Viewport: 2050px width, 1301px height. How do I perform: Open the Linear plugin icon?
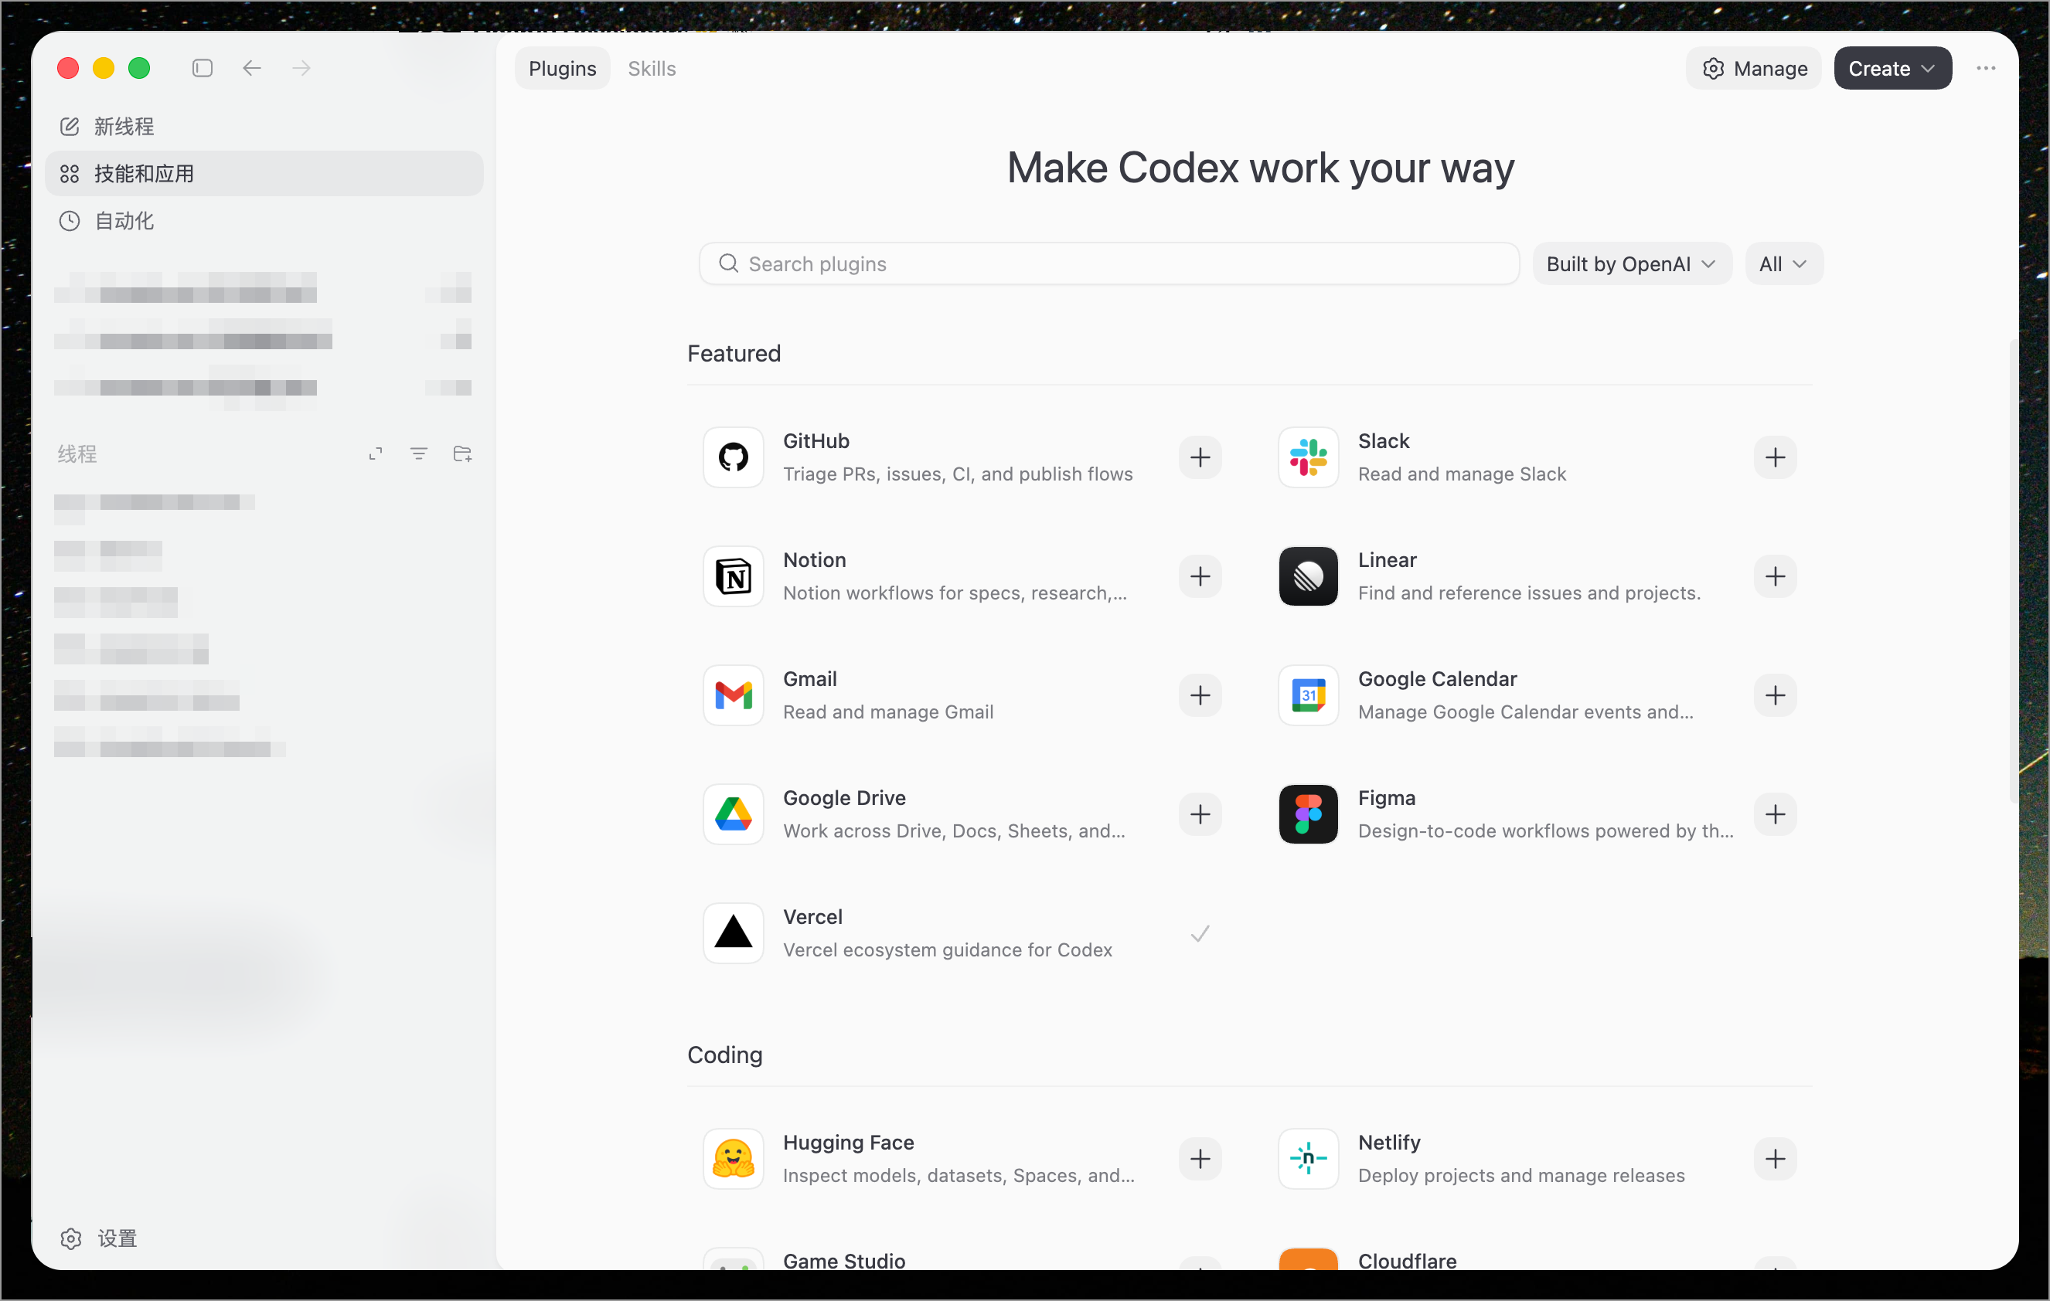pos(1308,576)
